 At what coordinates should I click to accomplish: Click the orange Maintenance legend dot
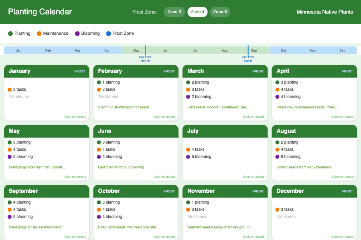pos(39,34)
